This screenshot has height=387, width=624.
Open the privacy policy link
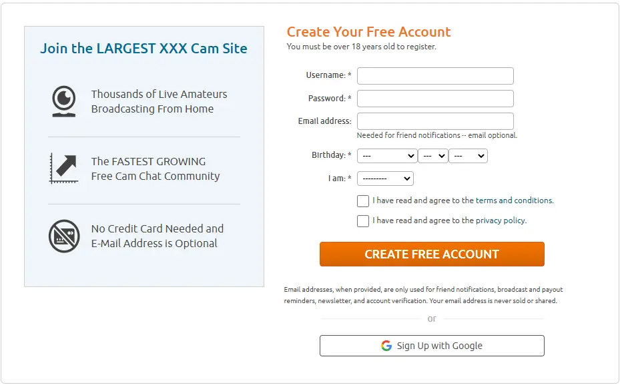501,220
